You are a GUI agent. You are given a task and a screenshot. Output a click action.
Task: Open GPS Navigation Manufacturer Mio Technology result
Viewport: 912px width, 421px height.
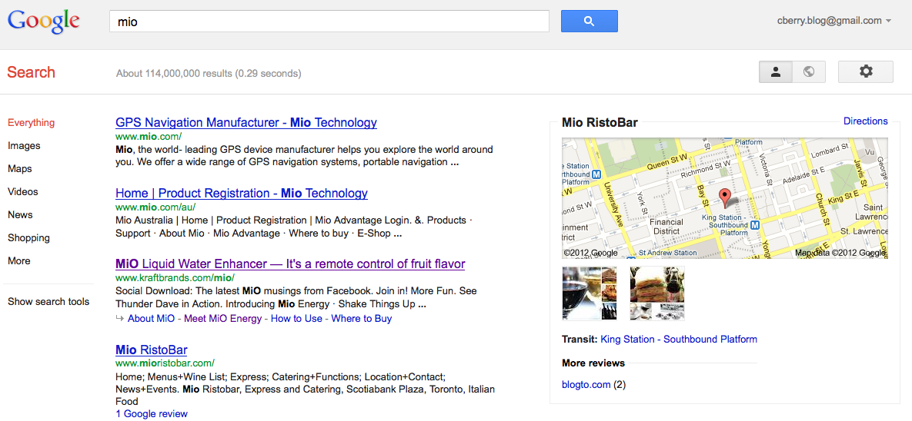tap(246, 122)
